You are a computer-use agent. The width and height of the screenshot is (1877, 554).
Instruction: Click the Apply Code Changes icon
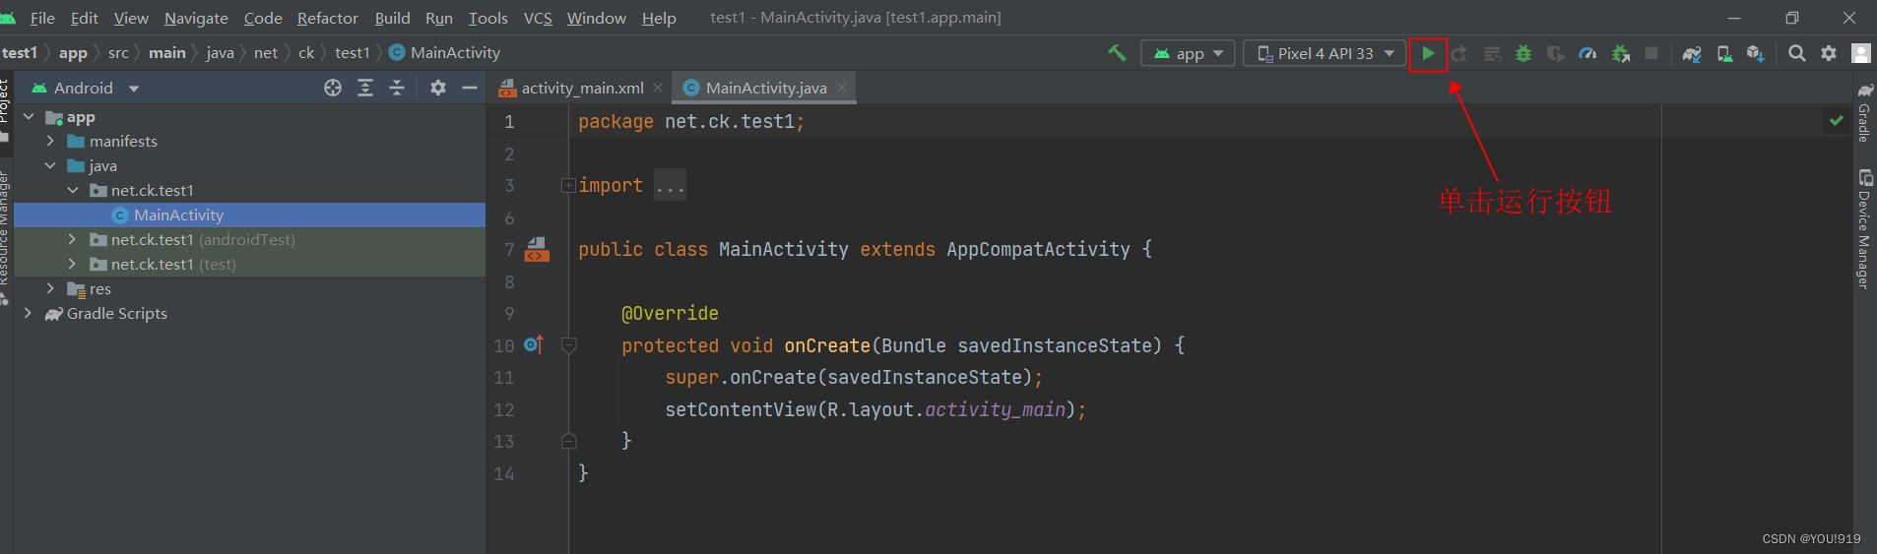coord(1492,53)
